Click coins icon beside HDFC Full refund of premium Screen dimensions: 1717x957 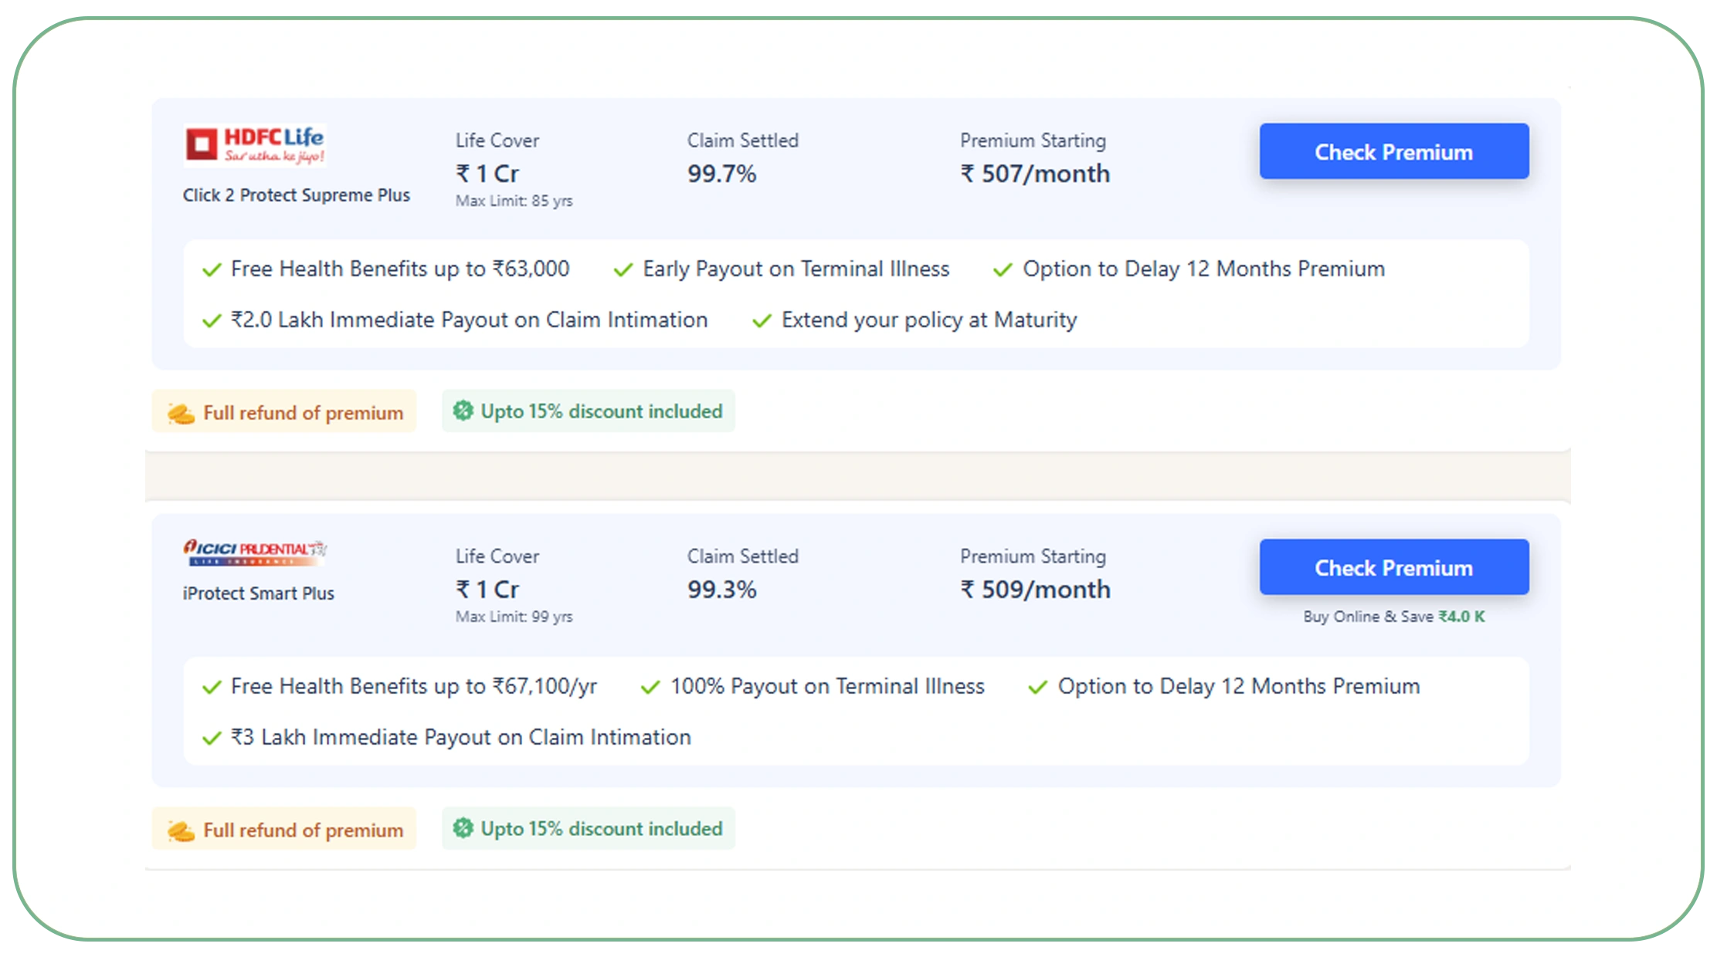tap(182, 414)
